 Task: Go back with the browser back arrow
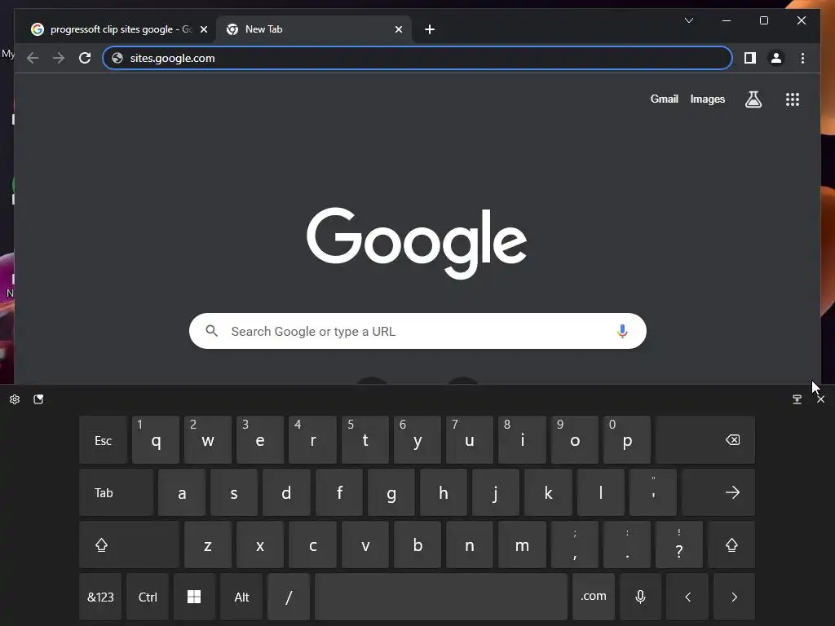pos(33,58)
